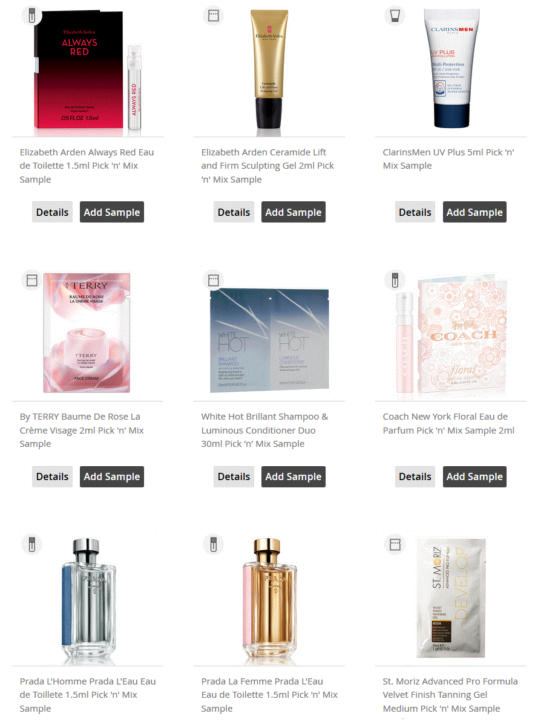Add the Elizabeth Arden Always Red sample

pos(111,212)
